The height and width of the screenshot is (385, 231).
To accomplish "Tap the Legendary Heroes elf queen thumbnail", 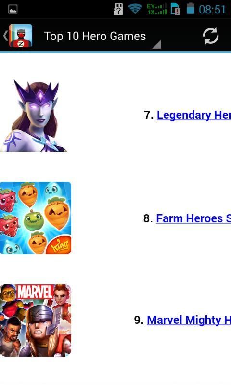I will [34, 115].
